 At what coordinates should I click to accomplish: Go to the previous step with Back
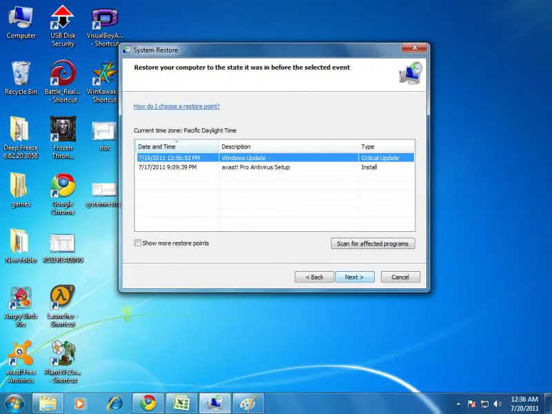(x=315, y=277)
